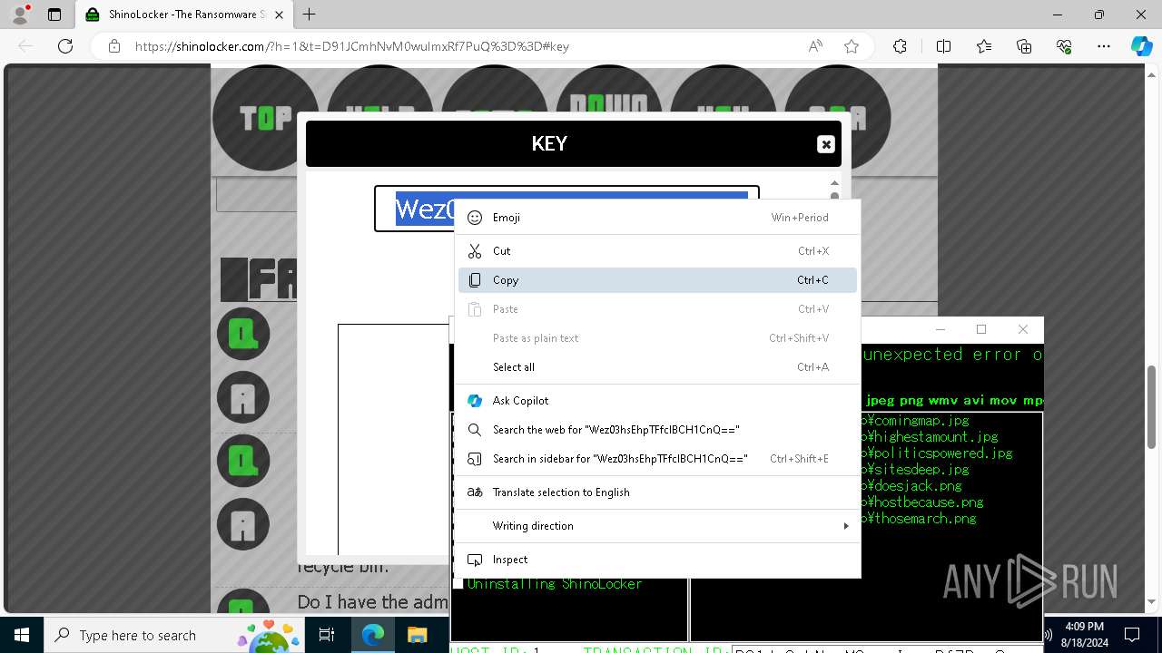Select politicspowered.jpg in file list
This screenshot has width=1162, height=653.
[x=937, y=453]
